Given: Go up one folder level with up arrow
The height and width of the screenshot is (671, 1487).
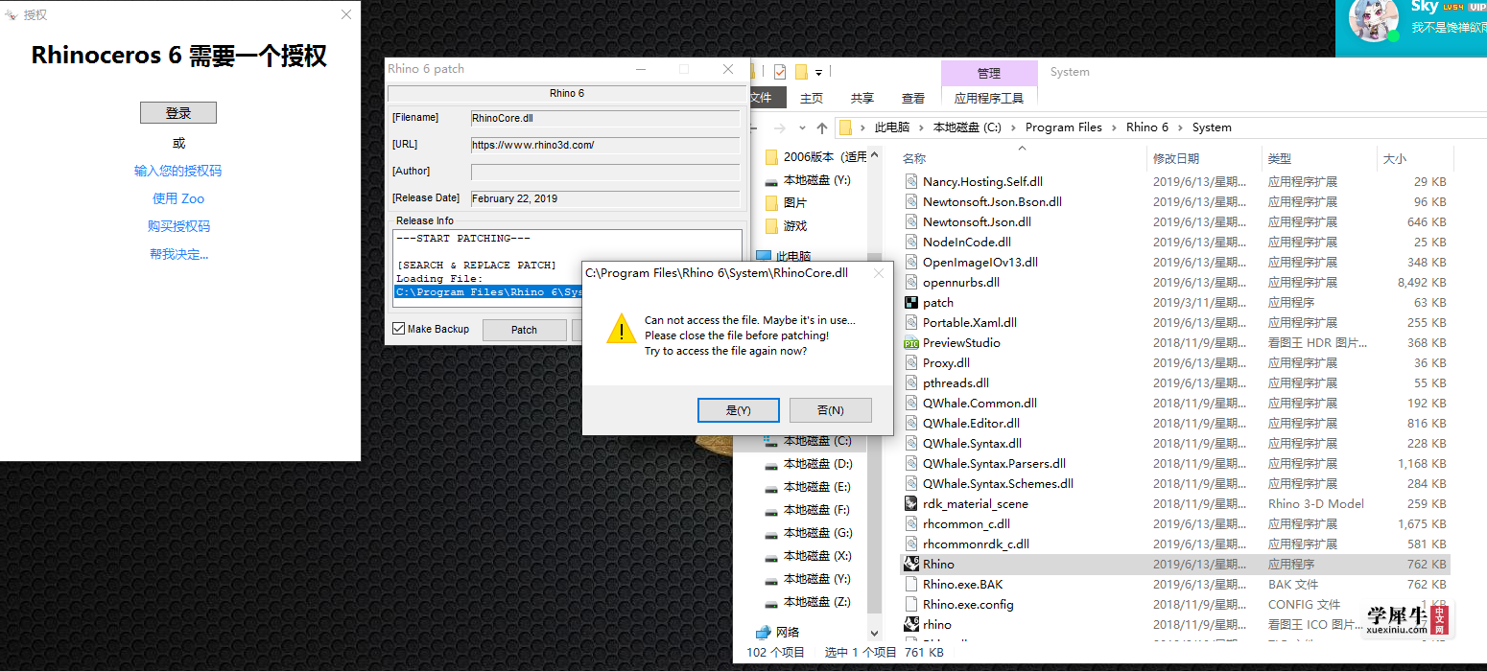Looking at the screenshot, I should point(822,127).
